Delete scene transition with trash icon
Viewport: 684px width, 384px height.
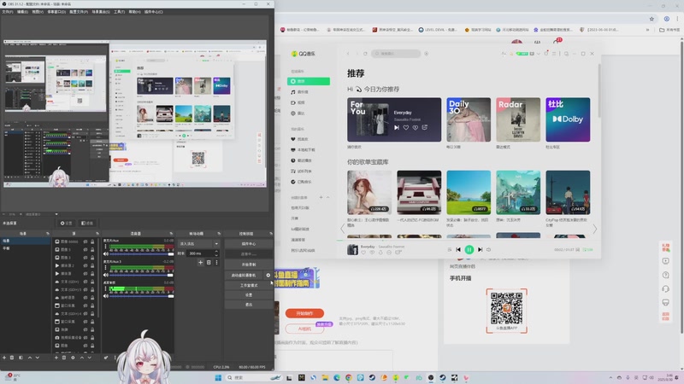[x=209, y=263]
